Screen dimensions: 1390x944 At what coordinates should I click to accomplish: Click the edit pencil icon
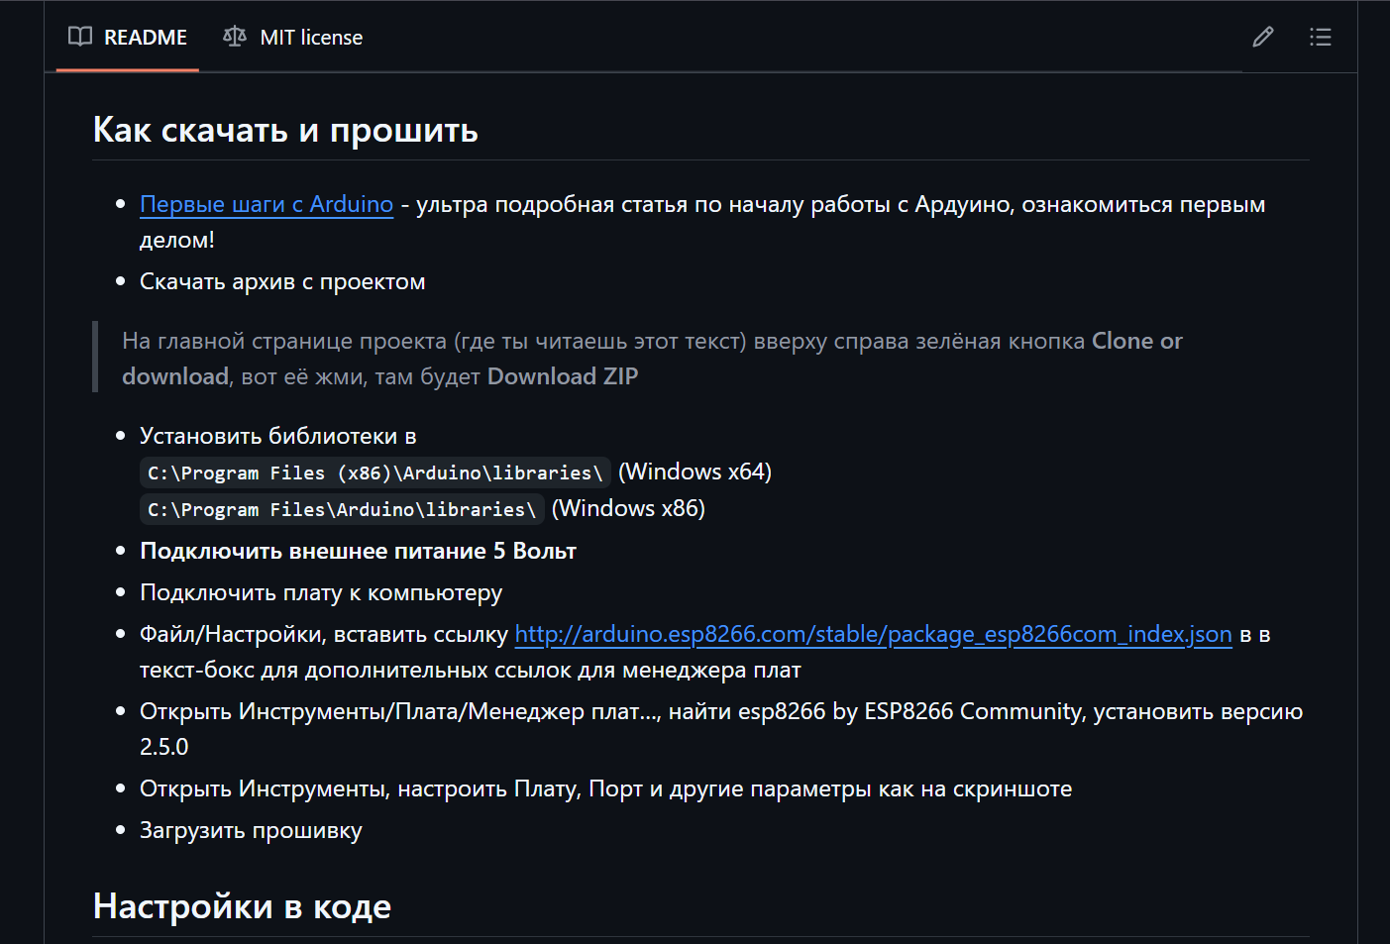tap(1262, 38)
